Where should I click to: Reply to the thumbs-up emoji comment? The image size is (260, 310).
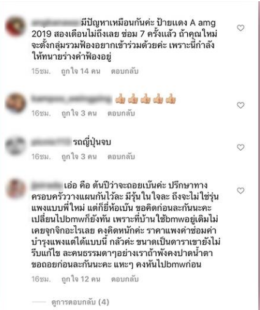[121, 114]
